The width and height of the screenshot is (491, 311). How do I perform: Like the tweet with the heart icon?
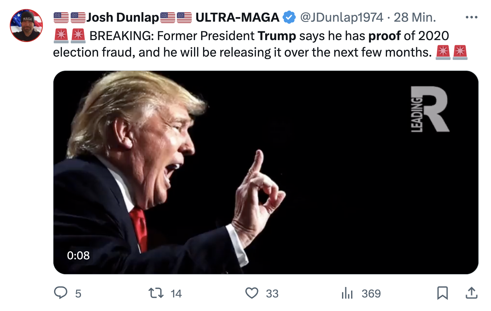tap(252, 293)
